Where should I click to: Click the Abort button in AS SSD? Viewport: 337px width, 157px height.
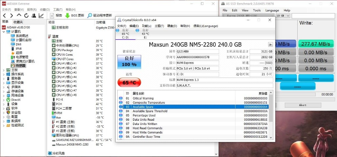click(303, 105)
